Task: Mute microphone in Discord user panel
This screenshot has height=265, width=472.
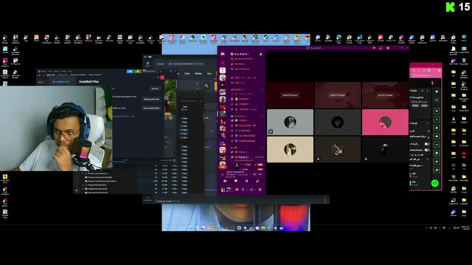Action: (242, 190)
